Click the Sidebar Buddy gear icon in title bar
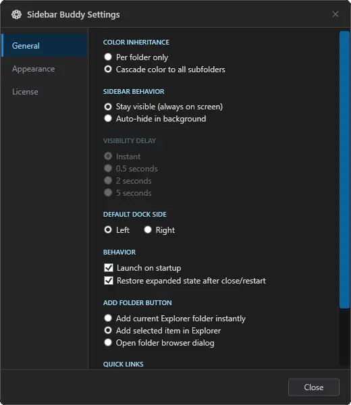This screenshot has height=405, width=351. click(x=16, y=14)
